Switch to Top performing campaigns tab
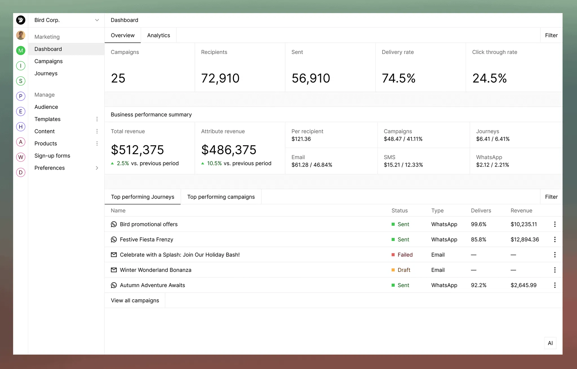577x369 pixels. tap(221, 197)
